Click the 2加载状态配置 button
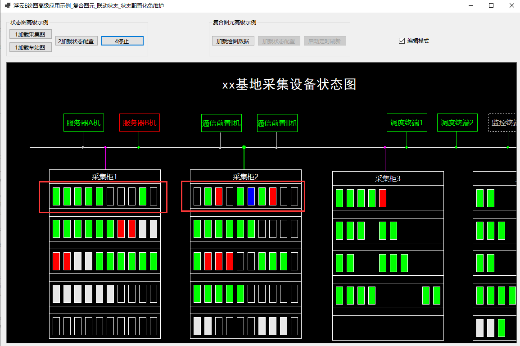This screenshot has width=520, height=346. pyautogui.click(x=76, y=41)
